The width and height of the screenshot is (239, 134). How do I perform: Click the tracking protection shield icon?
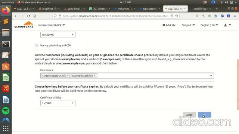tap(55, 16)
